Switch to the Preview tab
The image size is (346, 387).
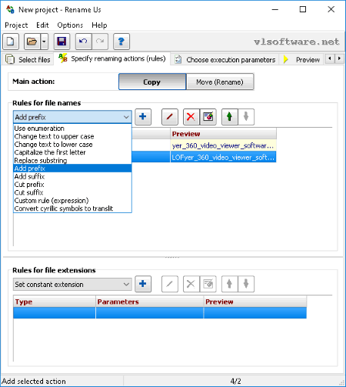(302, 59)
